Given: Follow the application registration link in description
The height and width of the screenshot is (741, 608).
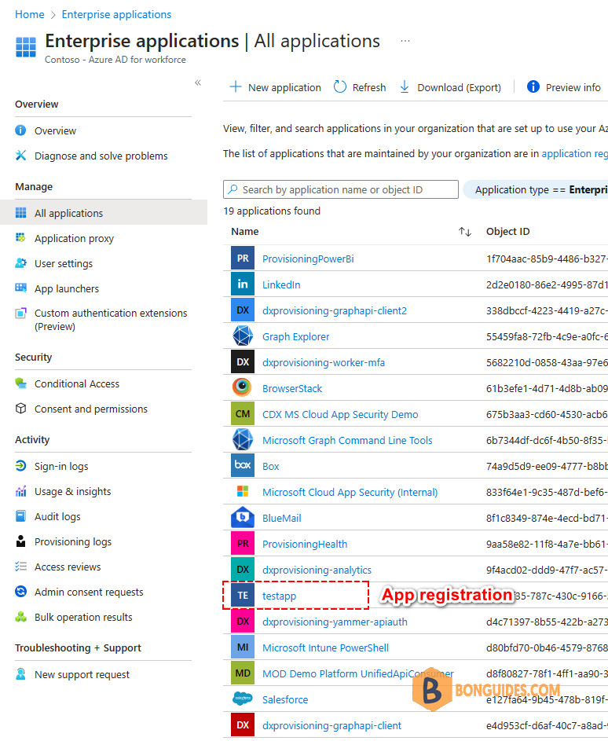Looking at the screenshot, I should 574,153.
